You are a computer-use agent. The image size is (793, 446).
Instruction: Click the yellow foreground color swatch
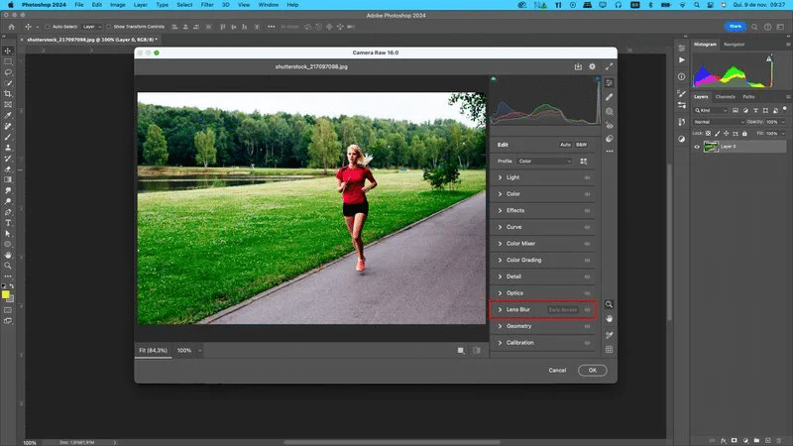coord(6,294)
